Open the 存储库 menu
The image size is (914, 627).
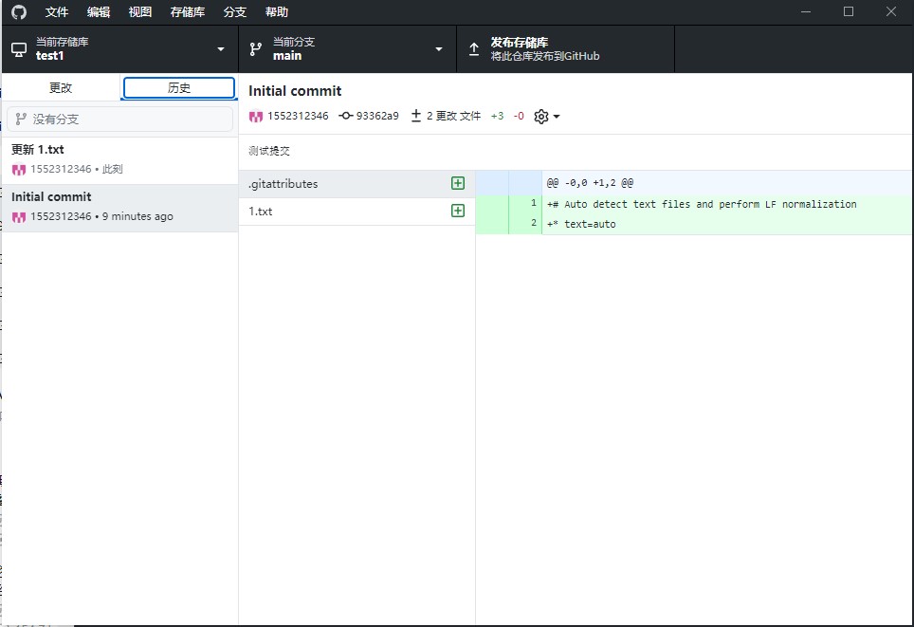pos(187,12)
